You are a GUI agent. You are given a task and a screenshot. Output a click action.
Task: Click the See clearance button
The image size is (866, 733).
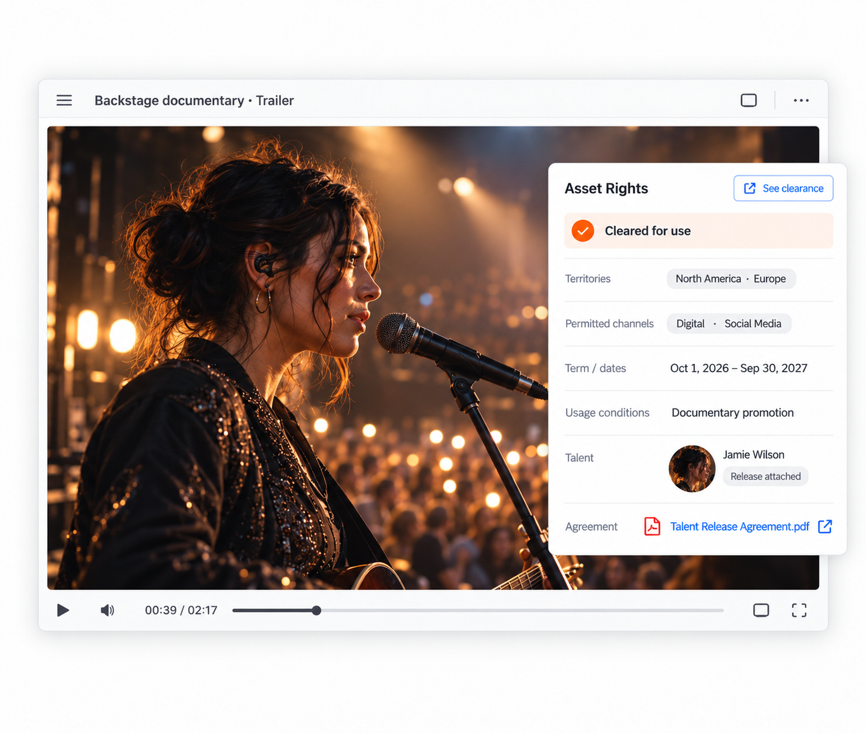(x=783, y=188)
